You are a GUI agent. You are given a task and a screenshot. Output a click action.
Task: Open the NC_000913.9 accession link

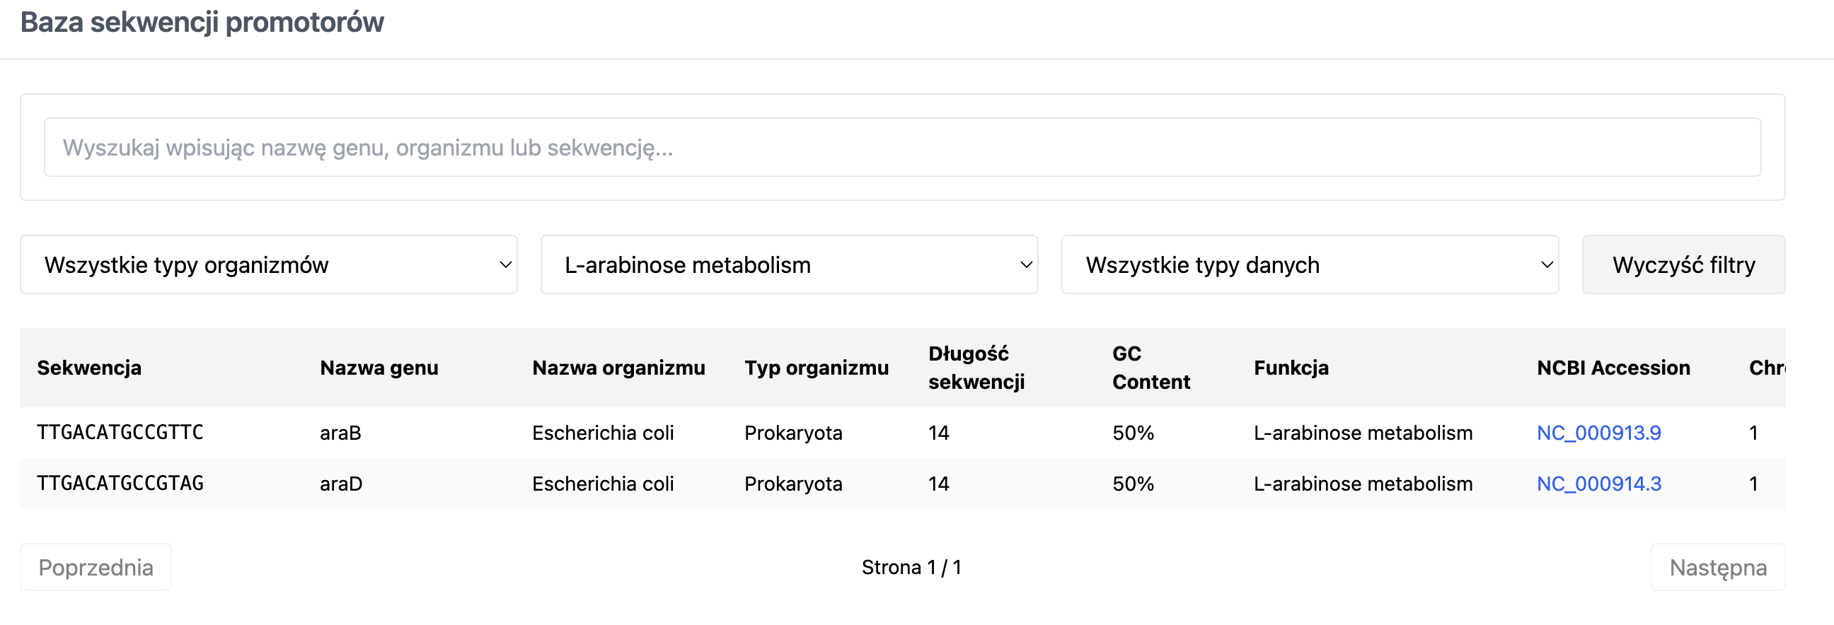(1598, 432)
